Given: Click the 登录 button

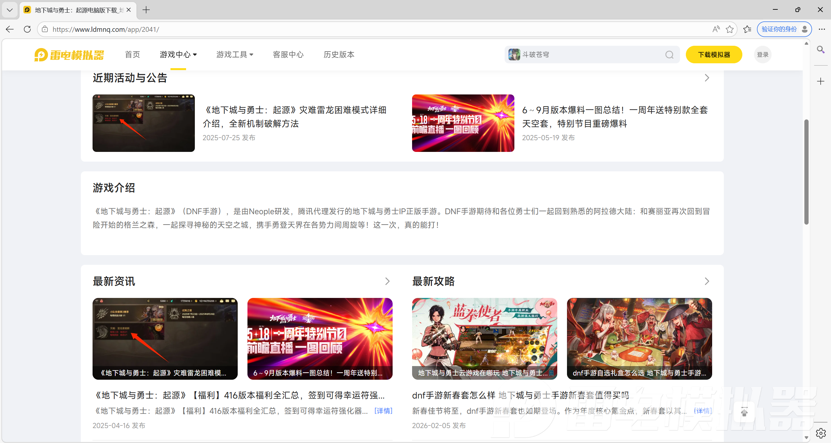Looking at the screenshot, I should pyautogui.click(x=762, y=55).
